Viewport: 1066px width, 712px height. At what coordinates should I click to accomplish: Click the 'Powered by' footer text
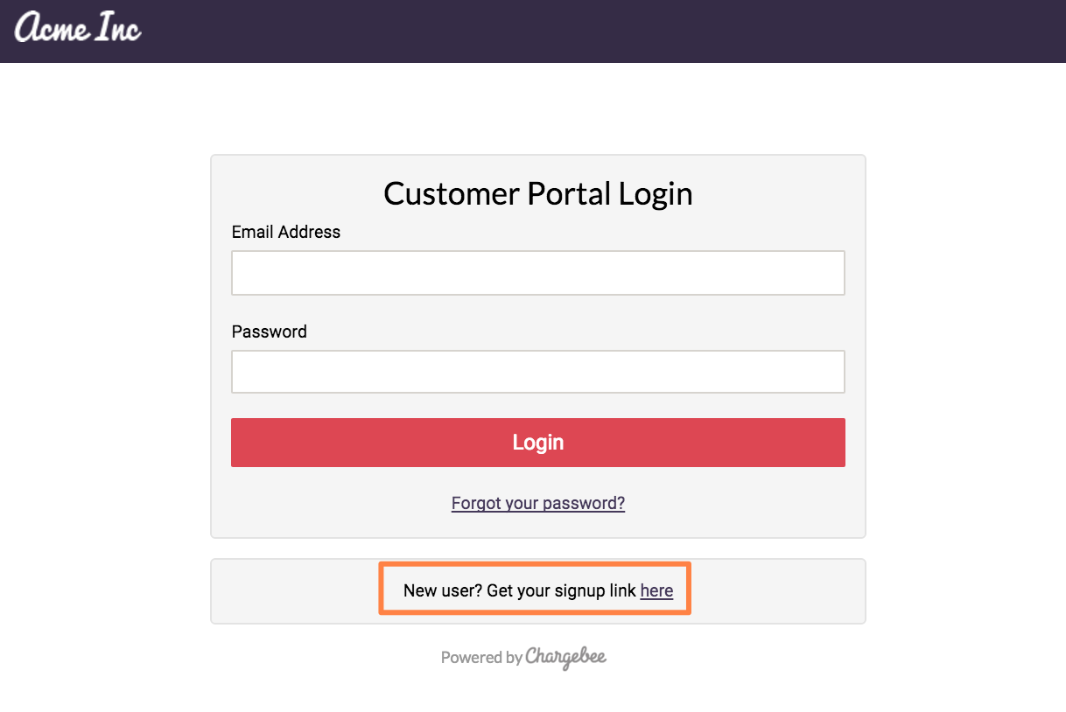click(481, 658)
